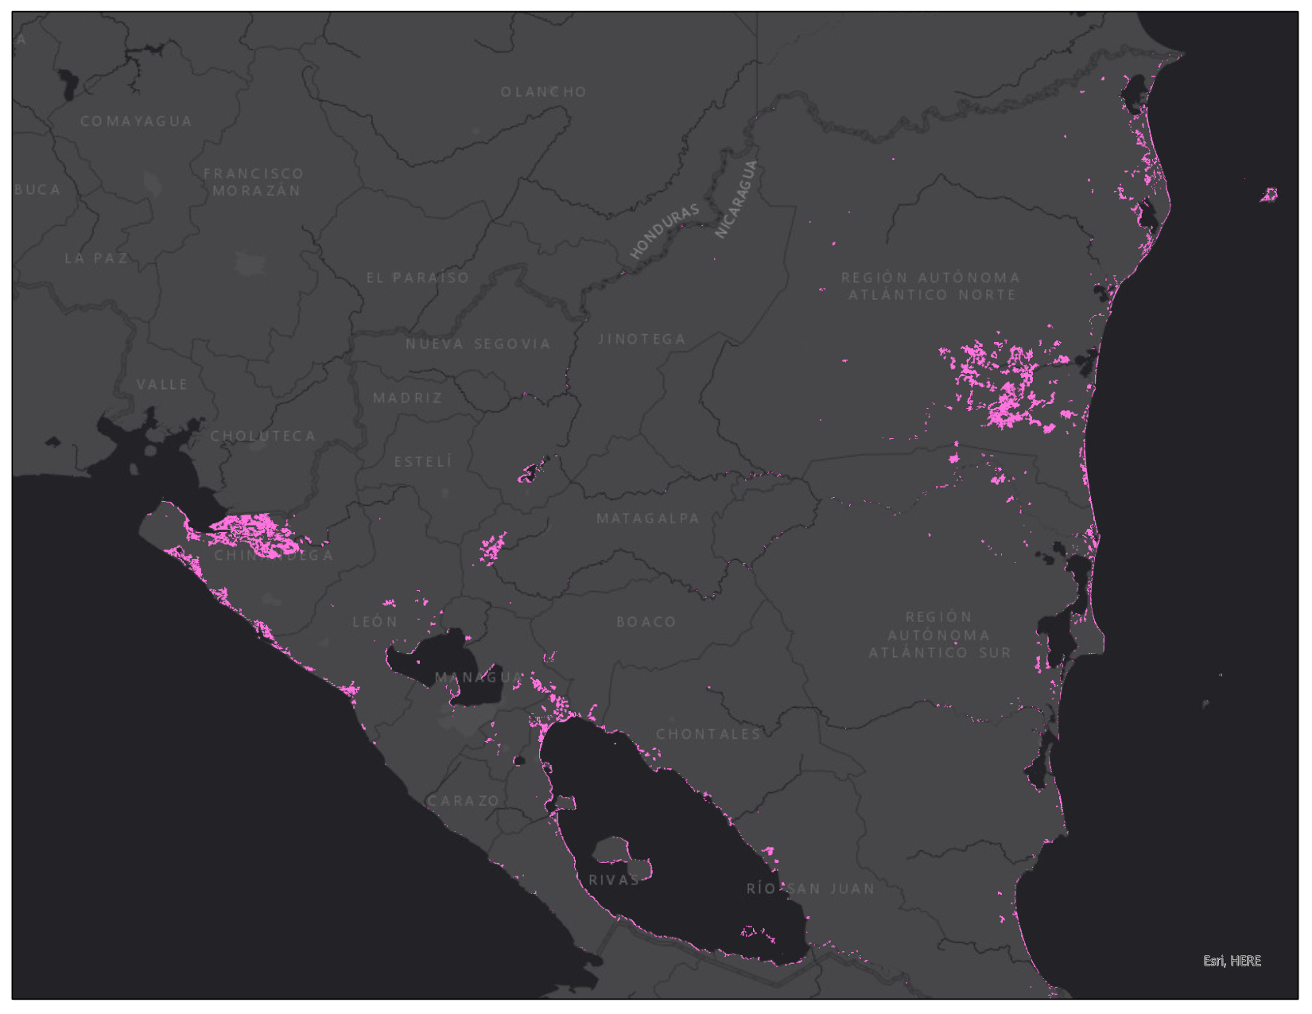
Task: Click the OLANCHO department label
Action: click(x=543, y=92)
